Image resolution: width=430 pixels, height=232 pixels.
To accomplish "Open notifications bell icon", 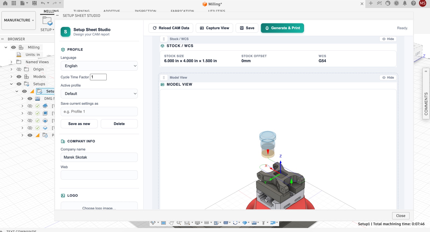I will (x=405, y=3).
